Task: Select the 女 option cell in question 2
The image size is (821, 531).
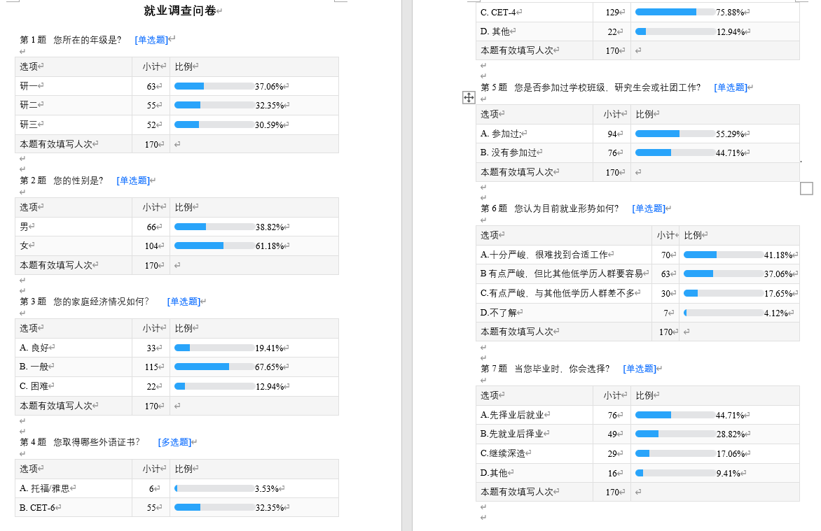Action: pyautogui.click(x=74, y=246)
